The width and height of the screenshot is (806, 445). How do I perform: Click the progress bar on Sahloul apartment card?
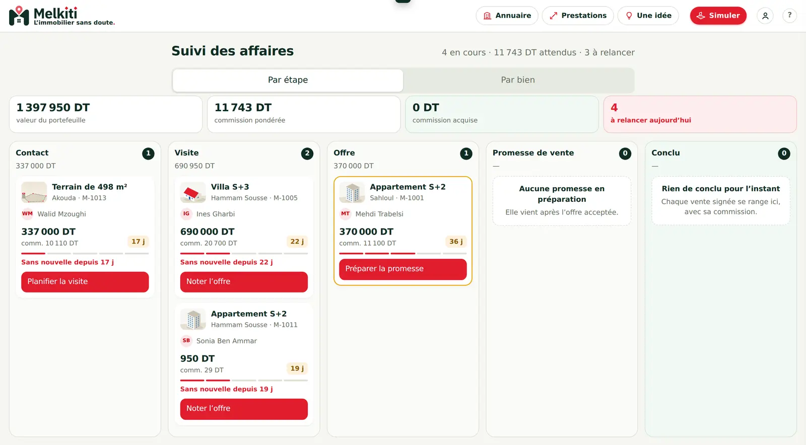click(x=403, y=253)
